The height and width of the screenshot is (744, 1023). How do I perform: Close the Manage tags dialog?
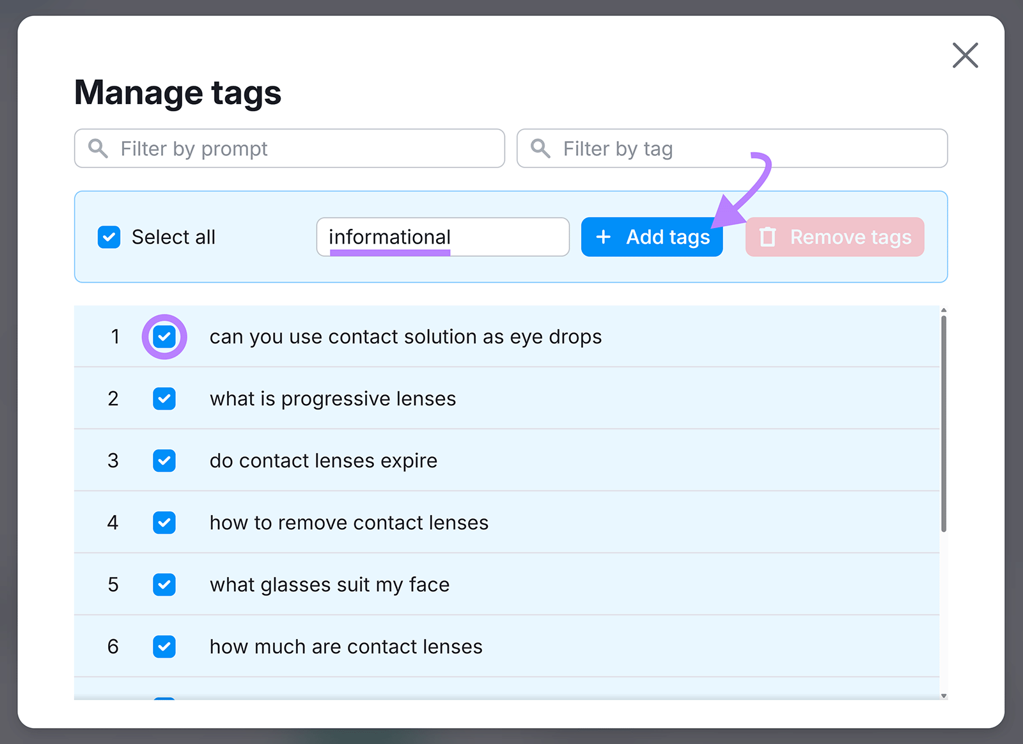click(965, 55)
